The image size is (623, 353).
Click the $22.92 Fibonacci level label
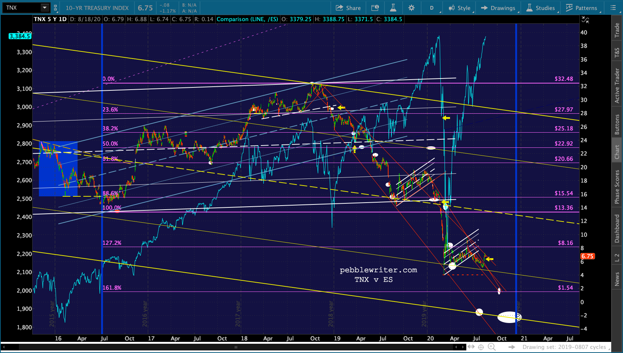point(564,143)
